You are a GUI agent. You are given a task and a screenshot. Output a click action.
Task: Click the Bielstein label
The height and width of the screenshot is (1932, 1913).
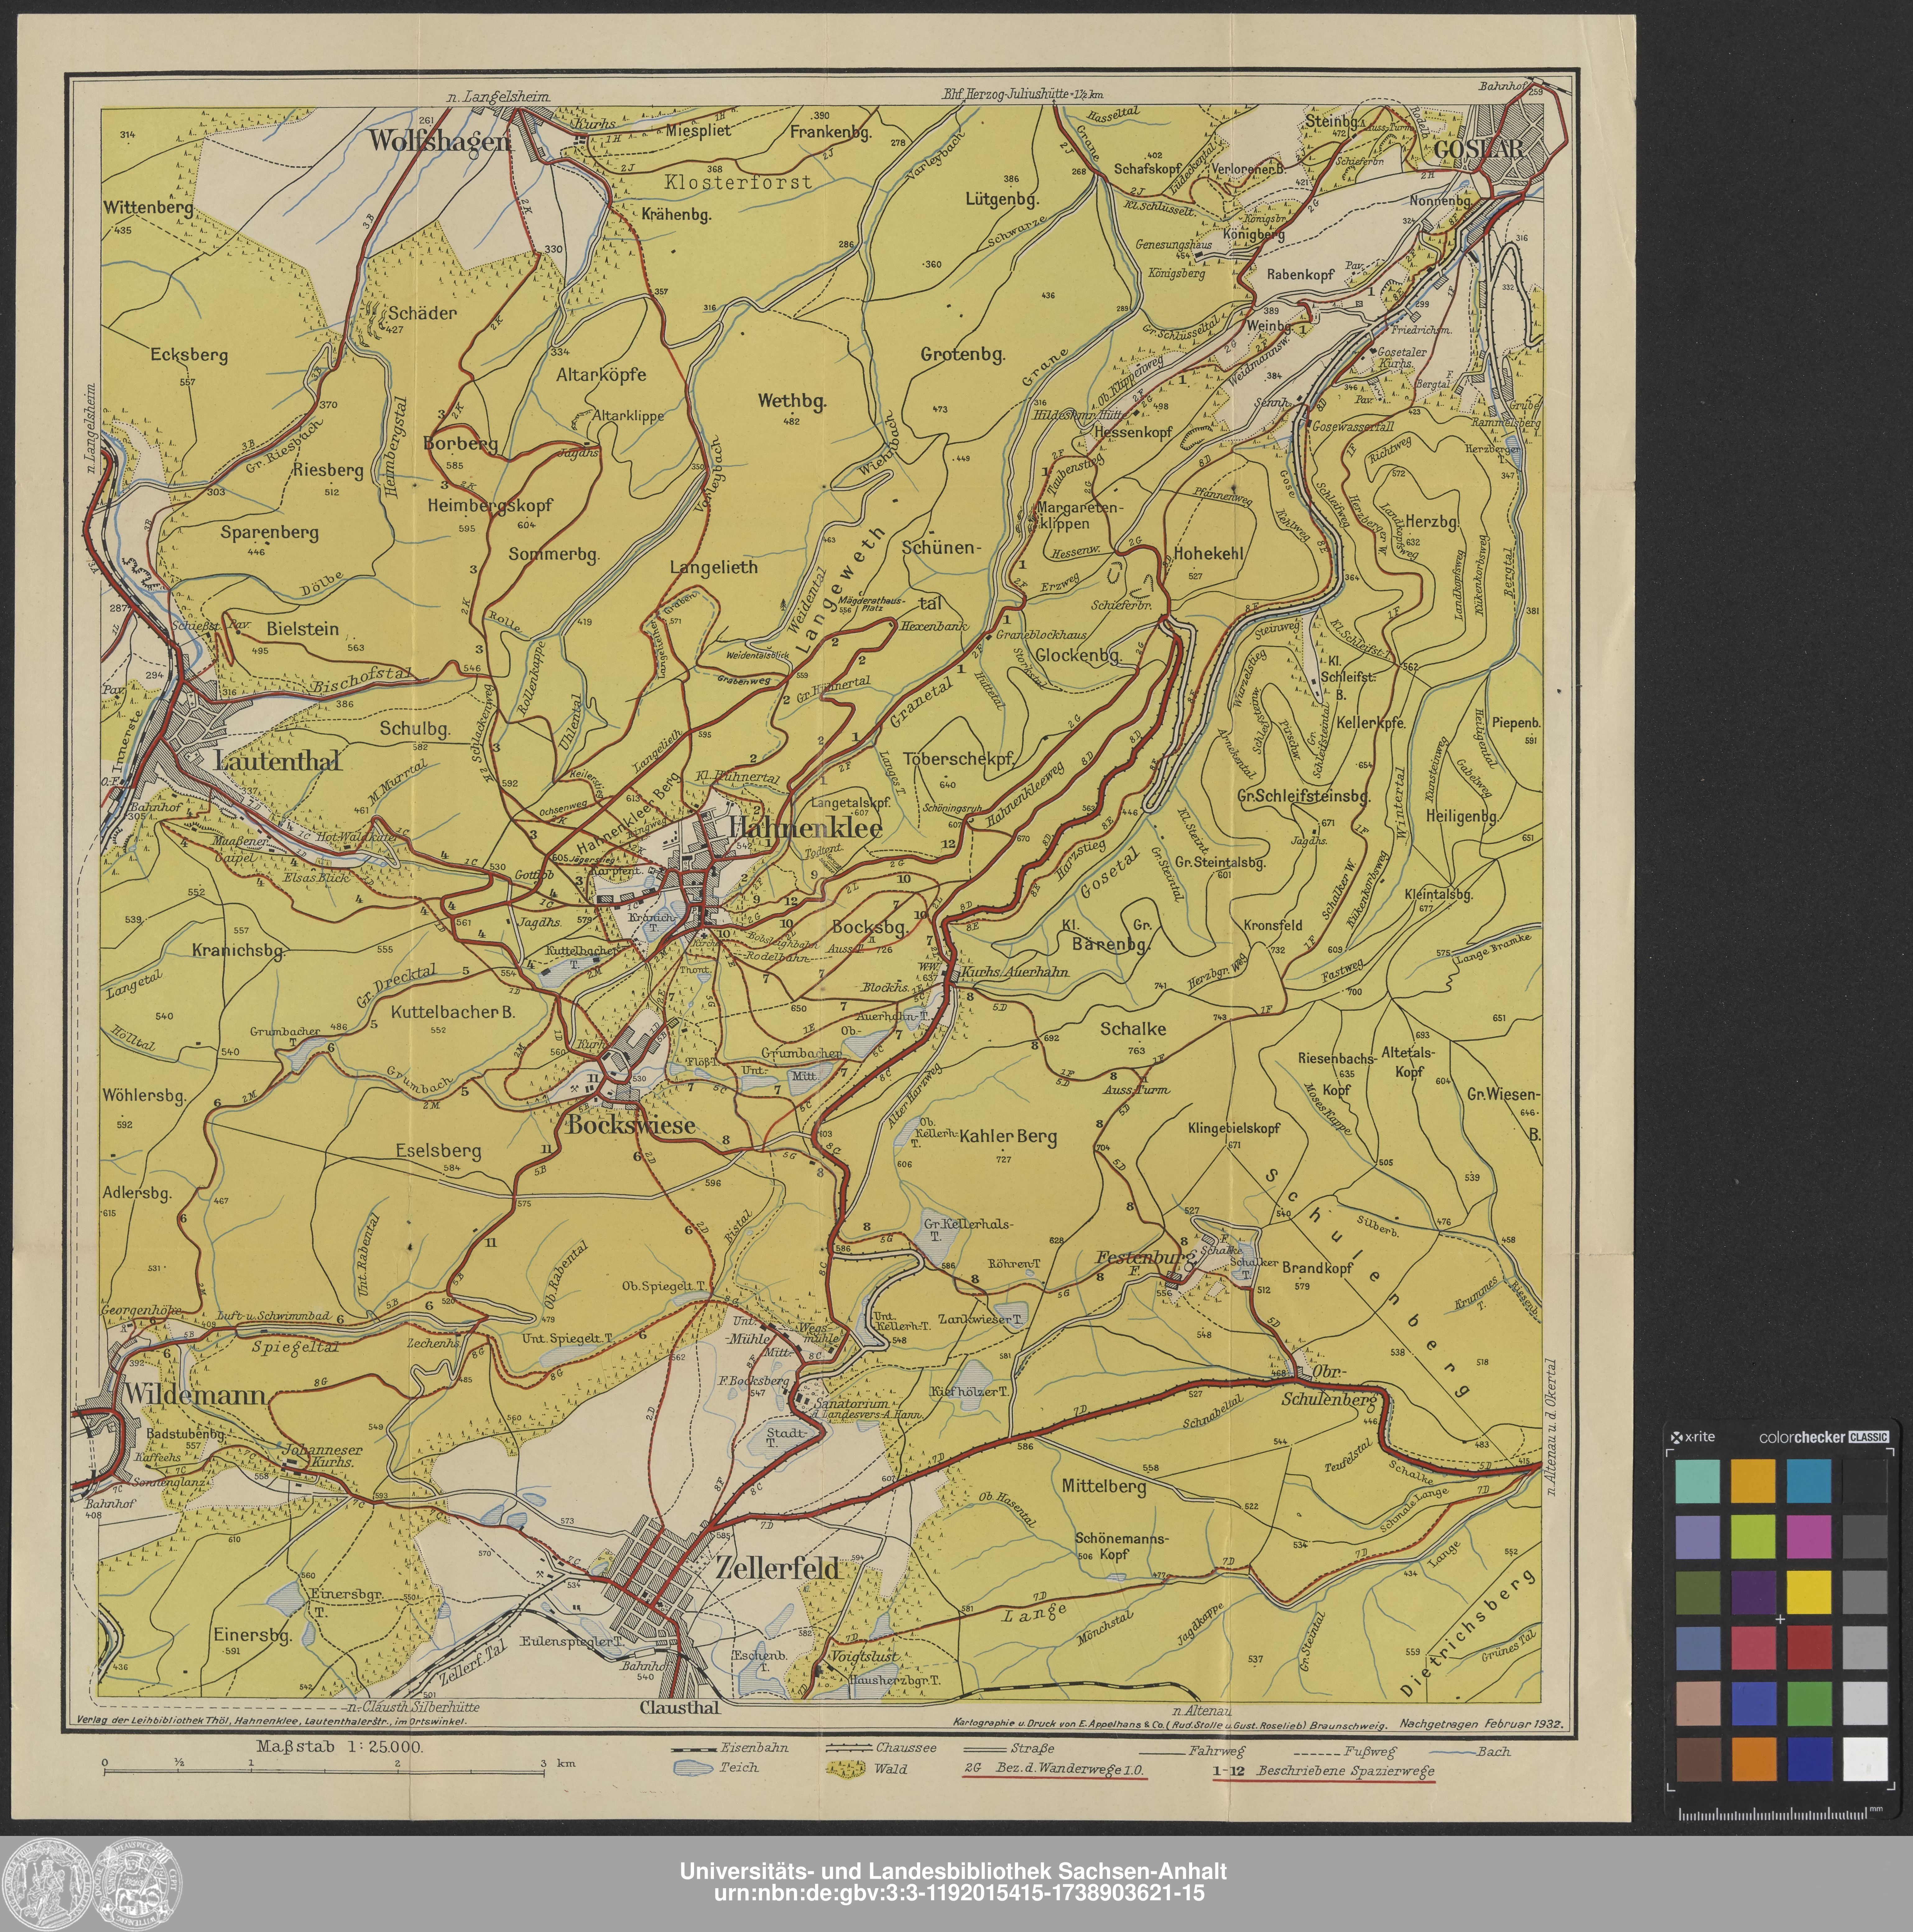(x=303, y=629)
